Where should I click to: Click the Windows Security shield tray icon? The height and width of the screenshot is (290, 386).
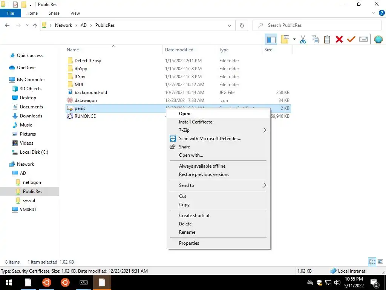(x=319, y=282)
